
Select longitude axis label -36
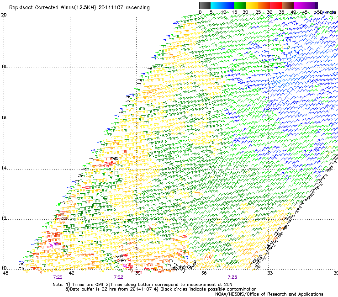click(x=202, y=273)
